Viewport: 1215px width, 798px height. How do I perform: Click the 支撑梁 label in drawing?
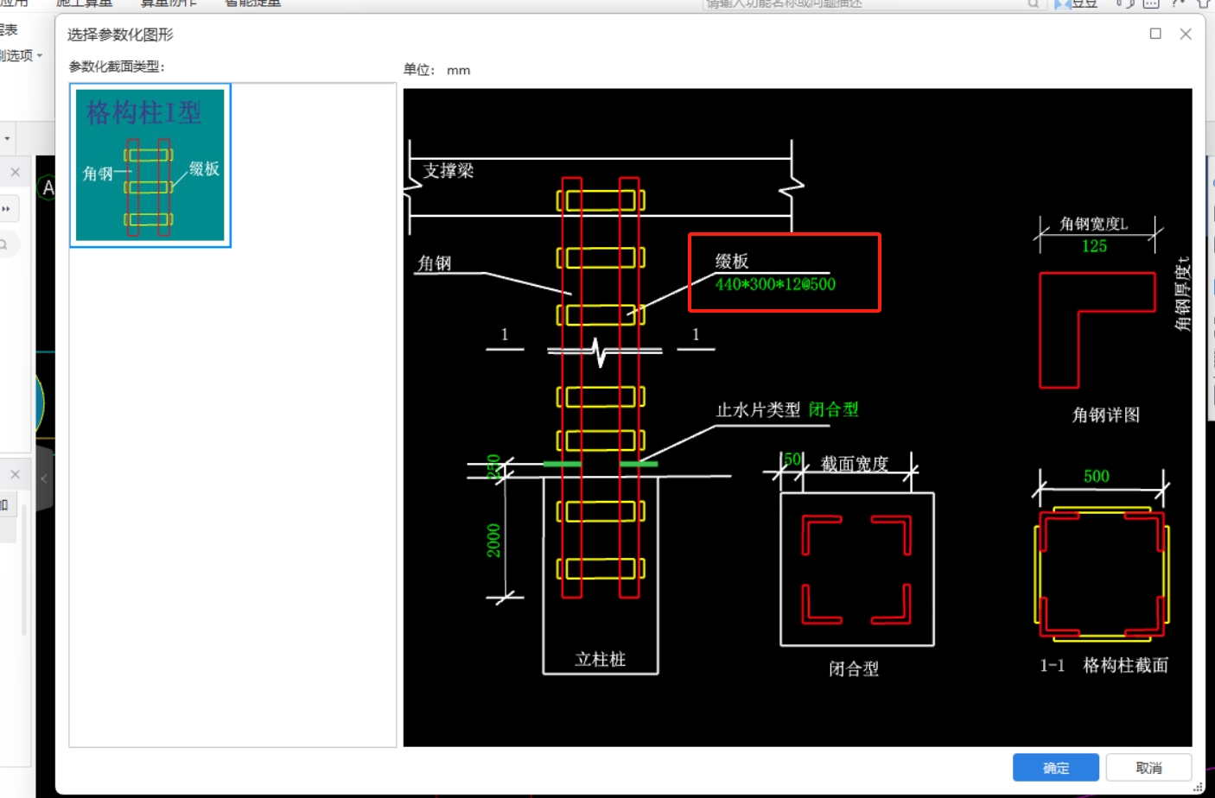448,170
